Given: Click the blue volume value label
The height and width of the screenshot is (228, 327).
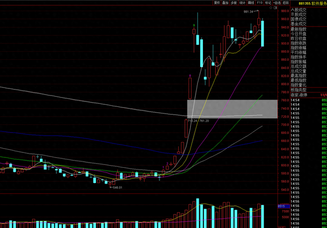Looking at the screenshot, I should point(284,206).
